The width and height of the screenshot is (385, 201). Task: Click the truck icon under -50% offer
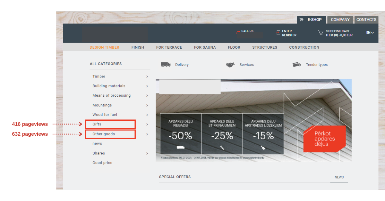point(180,148)
